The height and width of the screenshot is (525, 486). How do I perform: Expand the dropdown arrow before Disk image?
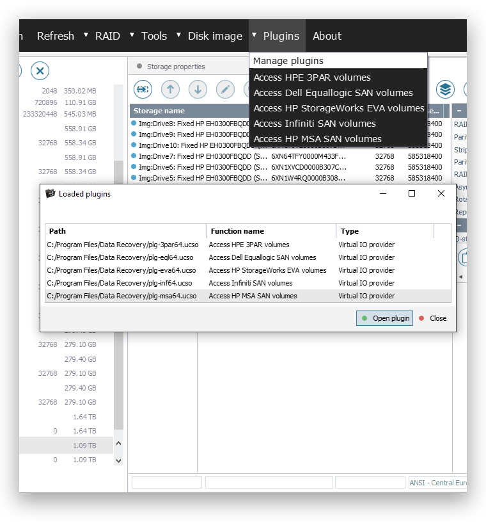coord(178,35)
